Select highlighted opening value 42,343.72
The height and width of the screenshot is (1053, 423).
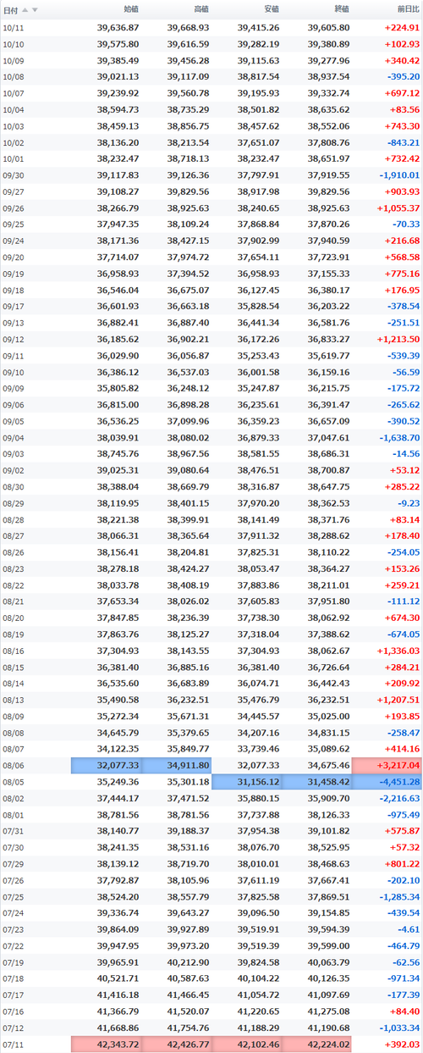106,1045
